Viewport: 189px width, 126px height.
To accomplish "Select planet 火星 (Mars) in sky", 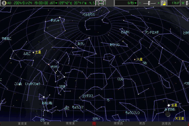I will pyautogui.click(x=135, y=60).
